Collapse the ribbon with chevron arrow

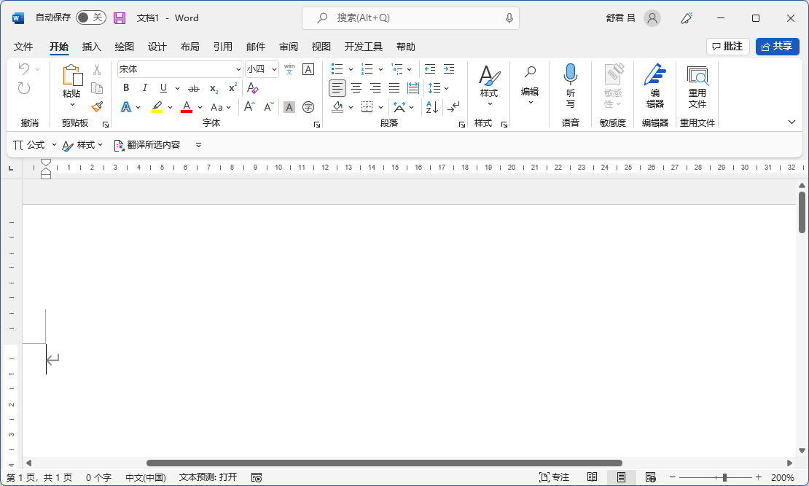pos(792,122)
